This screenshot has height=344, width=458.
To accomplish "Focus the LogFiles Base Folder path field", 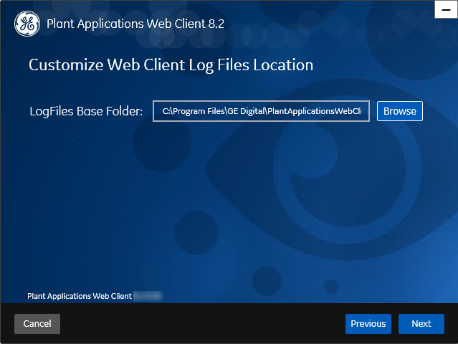I will click(x=261, y=111).
